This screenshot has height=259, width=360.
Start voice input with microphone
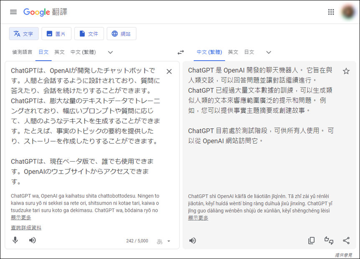point(15,240)
